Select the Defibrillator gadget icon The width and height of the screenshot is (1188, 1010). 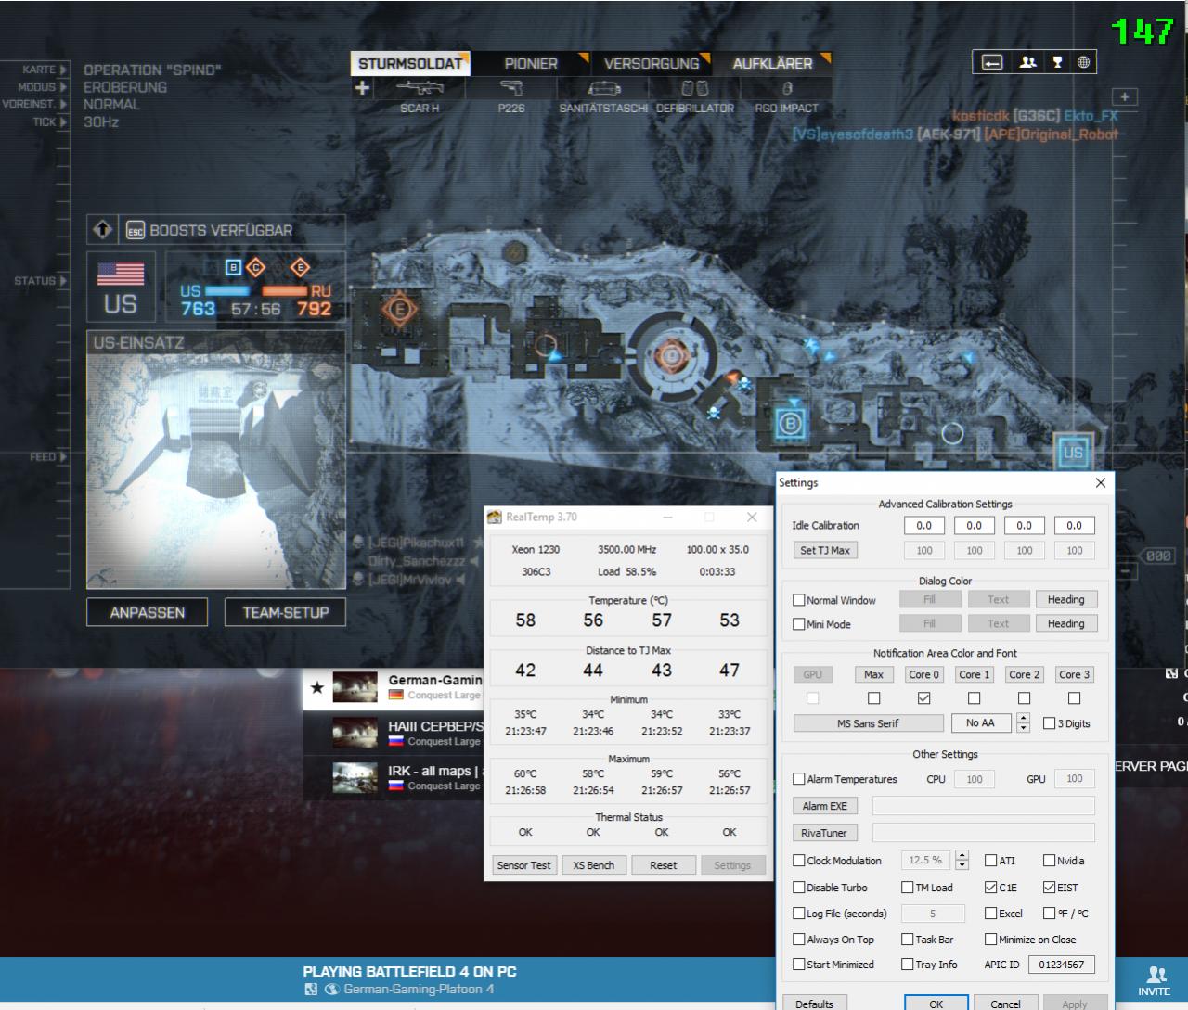(695, 88)
